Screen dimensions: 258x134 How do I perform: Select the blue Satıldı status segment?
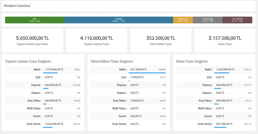[x=119, y=20]
